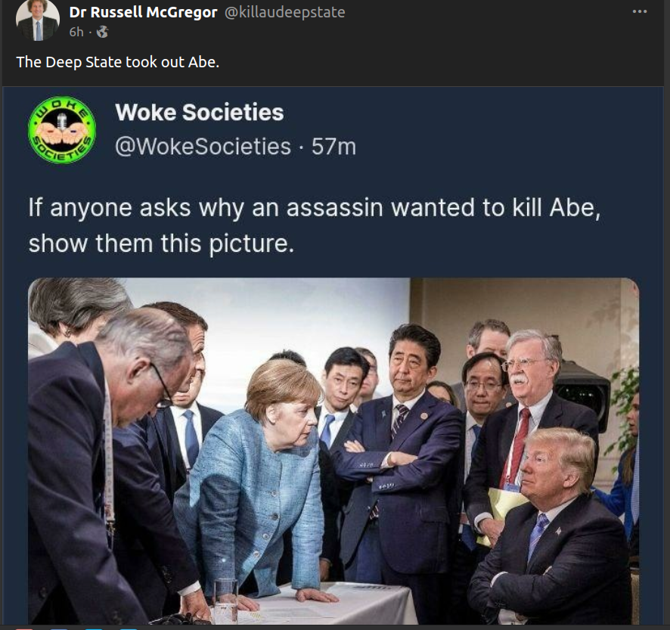Open the three-dot post options menu
Screen dimensions: 670x630
coord(639,11)
